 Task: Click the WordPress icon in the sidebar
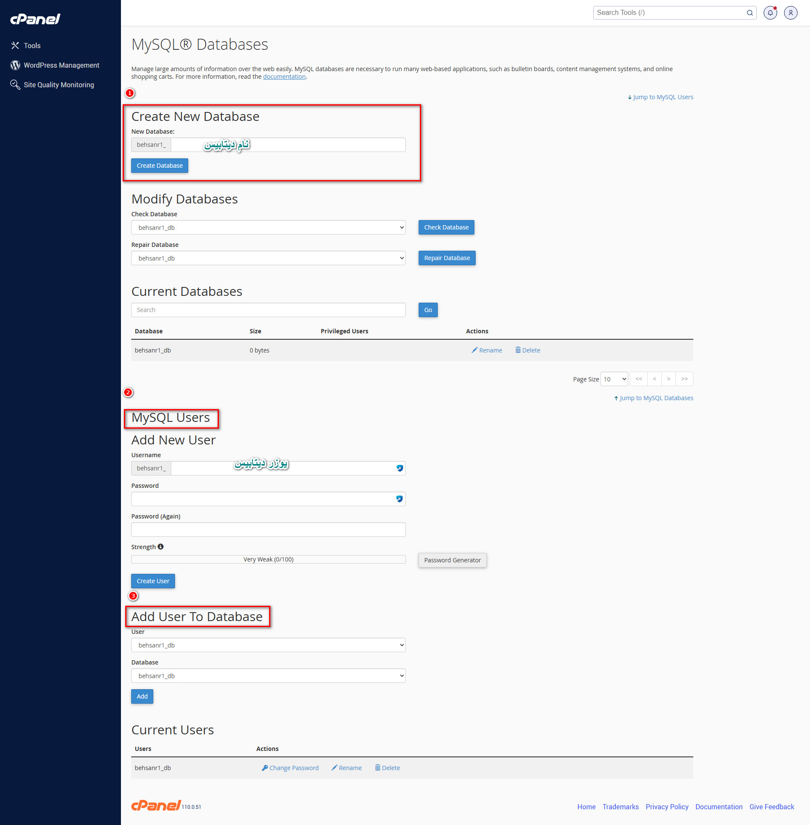pos(15,65)
